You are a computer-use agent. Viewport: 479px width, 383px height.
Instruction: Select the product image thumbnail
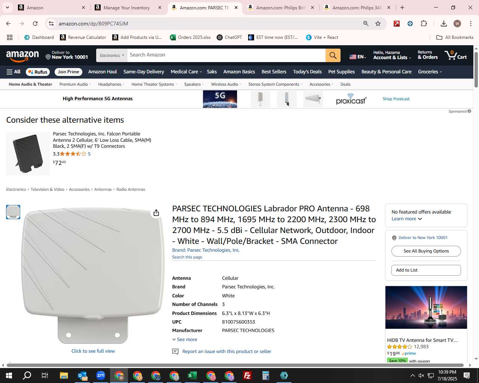coord(13,212)
